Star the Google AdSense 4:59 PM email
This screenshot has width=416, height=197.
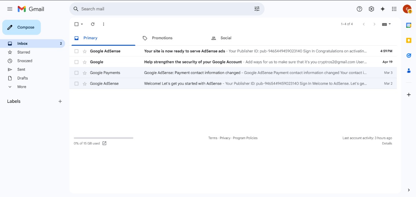click(85, 51)
